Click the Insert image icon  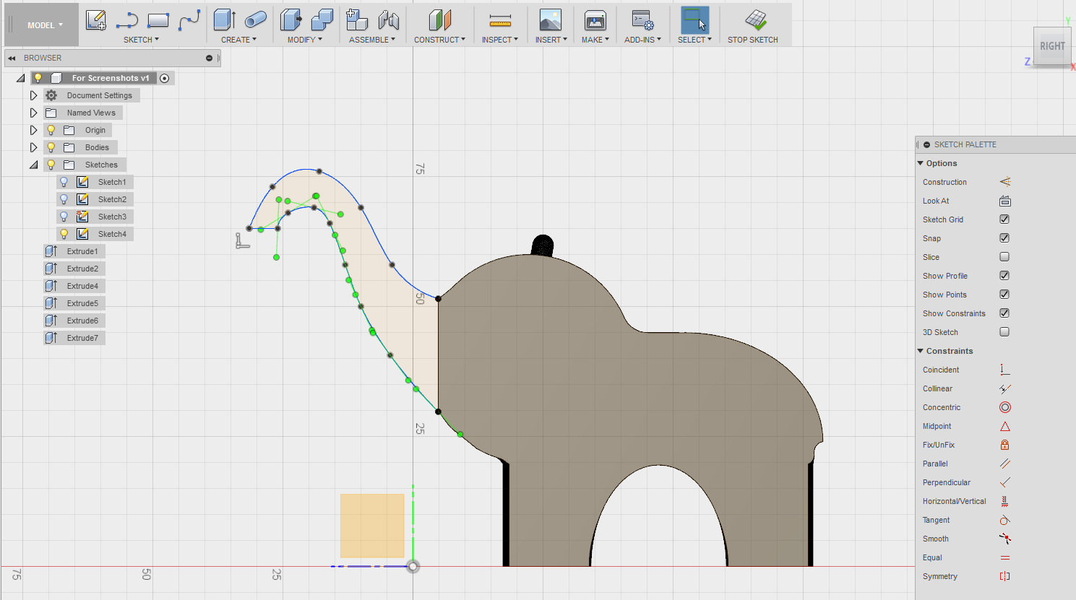tap(551, 20)
